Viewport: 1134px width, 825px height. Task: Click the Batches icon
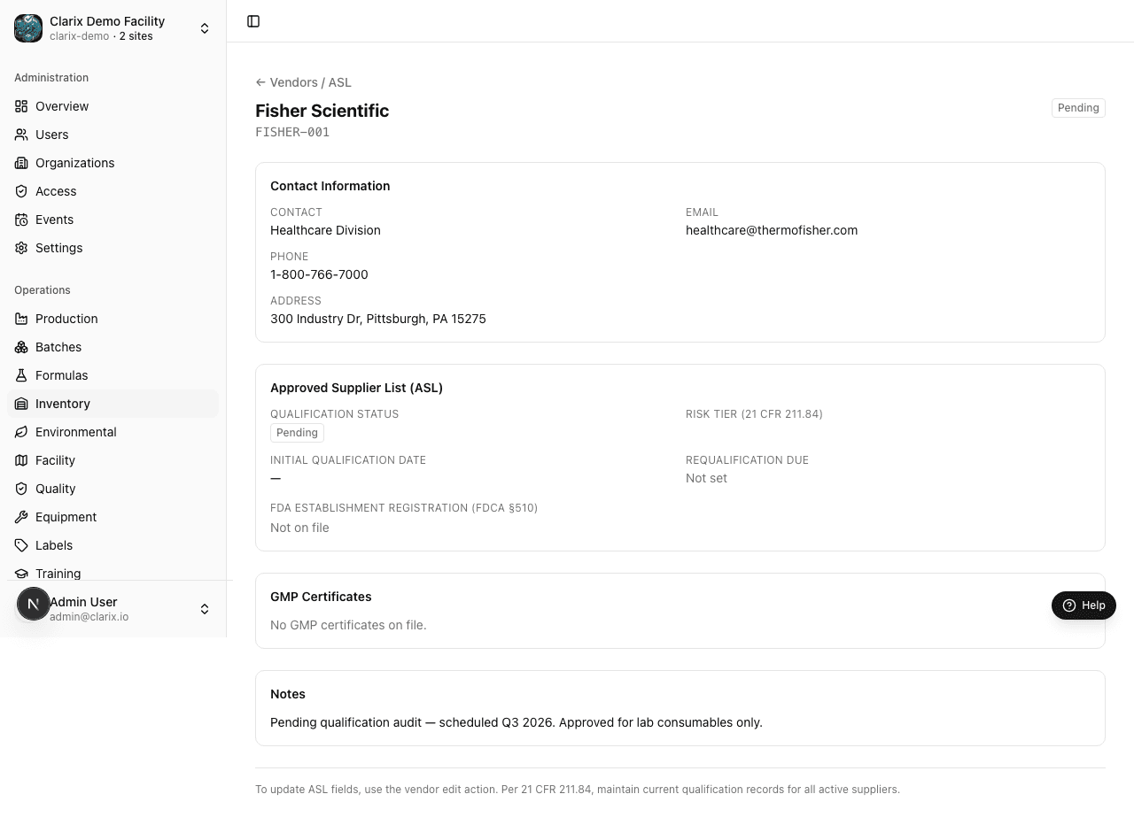click(21, 347)
